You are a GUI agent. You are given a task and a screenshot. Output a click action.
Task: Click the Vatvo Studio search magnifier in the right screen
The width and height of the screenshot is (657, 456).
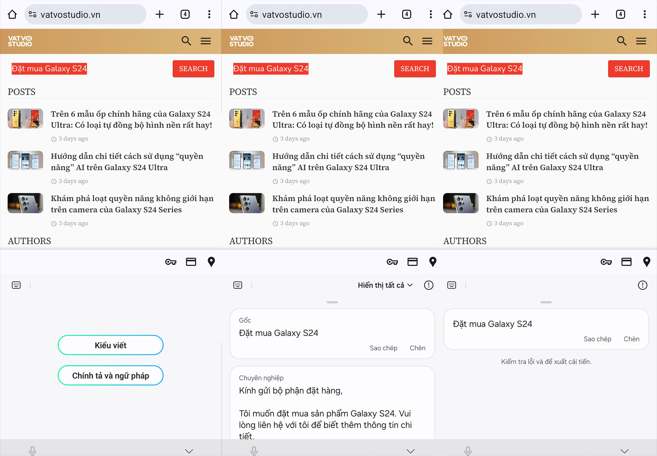tap(622, 41)
